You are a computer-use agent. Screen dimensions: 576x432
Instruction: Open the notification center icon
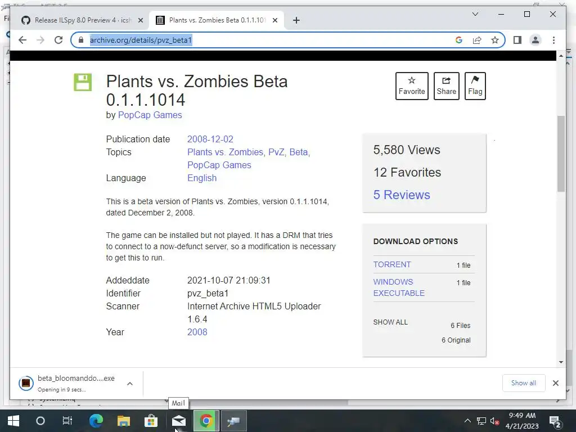tap(555, 421)
